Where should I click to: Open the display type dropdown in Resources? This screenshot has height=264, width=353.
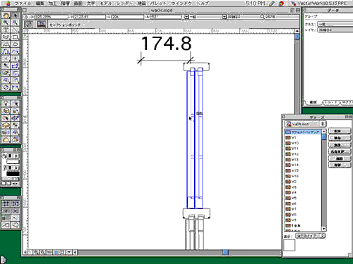(310, 236)
